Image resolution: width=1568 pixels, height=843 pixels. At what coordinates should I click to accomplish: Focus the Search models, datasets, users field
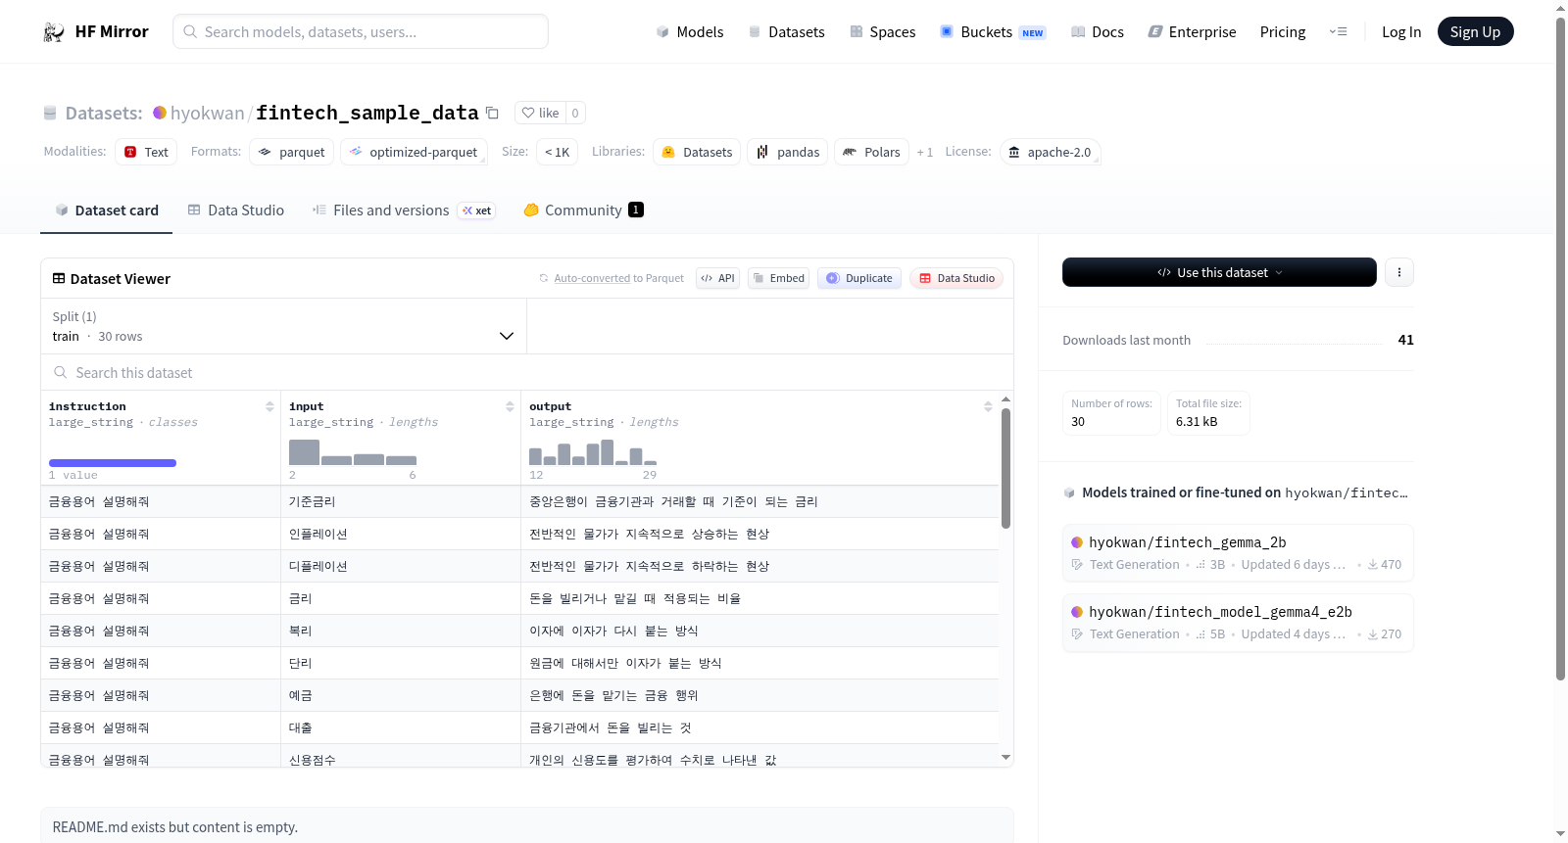[x=361, y=31]
